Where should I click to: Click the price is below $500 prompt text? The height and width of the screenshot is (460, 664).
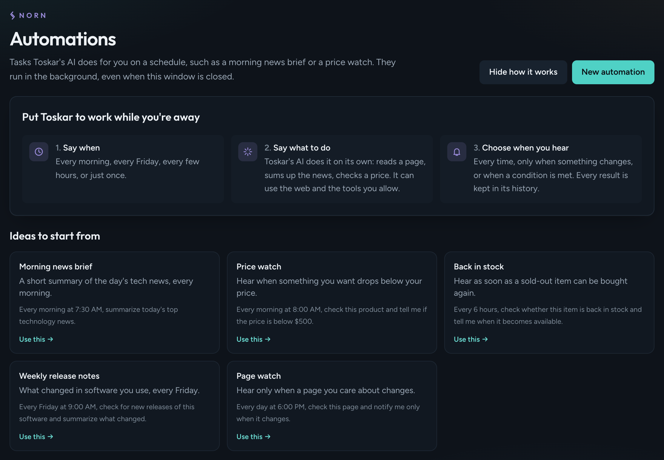(x=332, y=315)
